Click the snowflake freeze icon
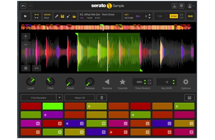 pos(26,68)
